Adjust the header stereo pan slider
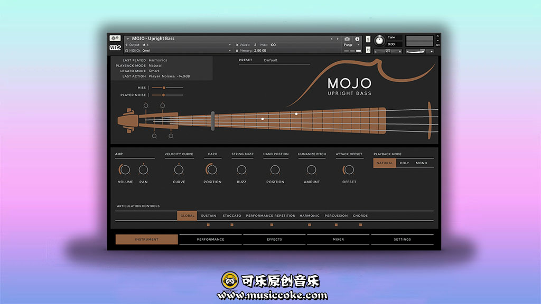The image size is (541, 304). (388, 51)
